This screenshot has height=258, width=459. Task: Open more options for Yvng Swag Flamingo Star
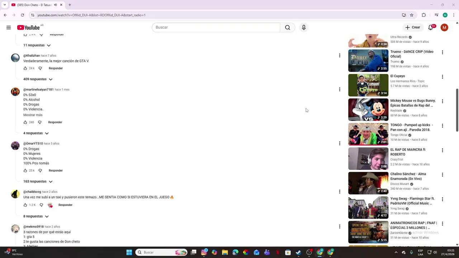click(443, 199)
